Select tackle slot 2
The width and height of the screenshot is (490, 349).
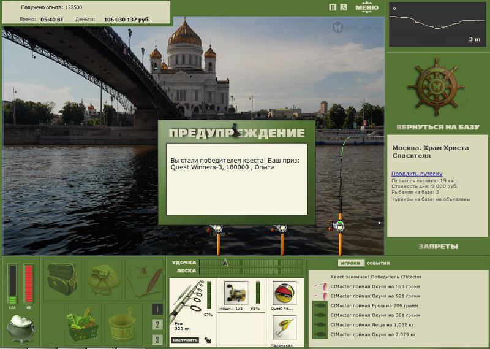coord(157,324)
